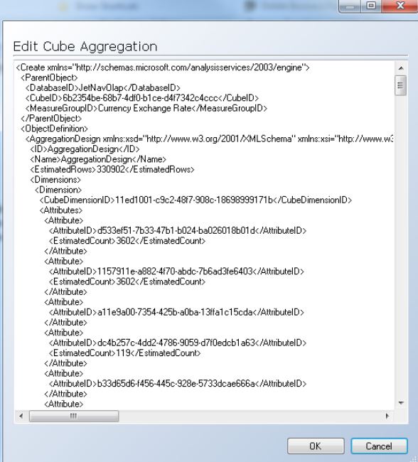Click the Create xmlns first line of XML
Screen dimensions: 418x462
(x=163, y=68)
